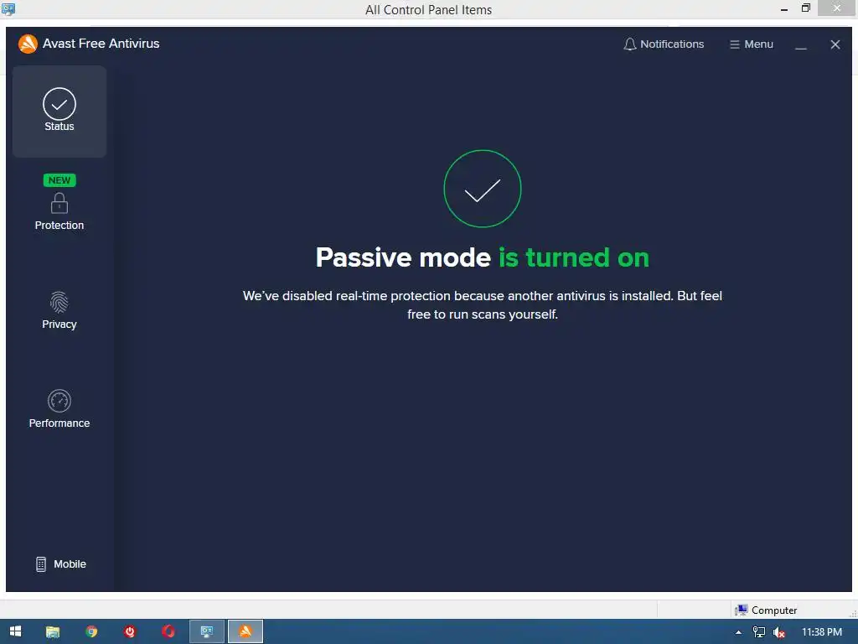This screenshot has height=644, width=858.
Task: Launch Opera browser from taskbar
Action: click(x=168, y=631)
